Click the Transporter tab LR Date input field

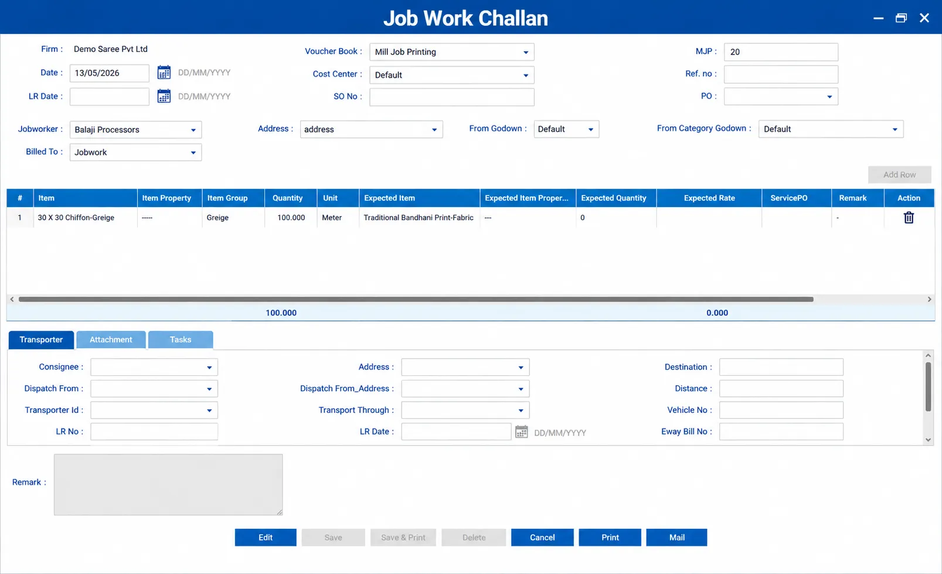[x=456, y=432]
